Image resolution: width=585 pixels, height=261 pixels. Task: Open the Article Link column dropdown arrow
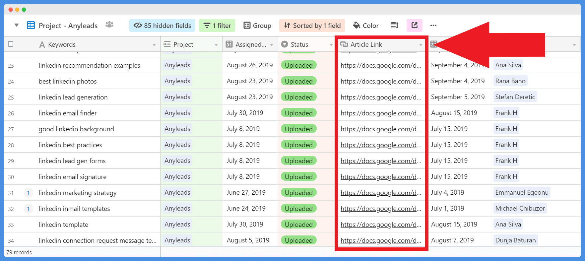point(421,45)
